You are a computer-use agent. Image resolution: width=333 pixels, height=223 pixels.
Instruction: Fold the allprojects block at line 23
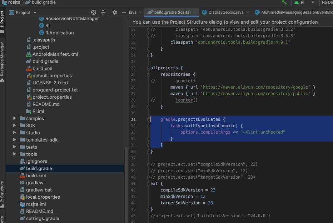click(x=148, y=68)
